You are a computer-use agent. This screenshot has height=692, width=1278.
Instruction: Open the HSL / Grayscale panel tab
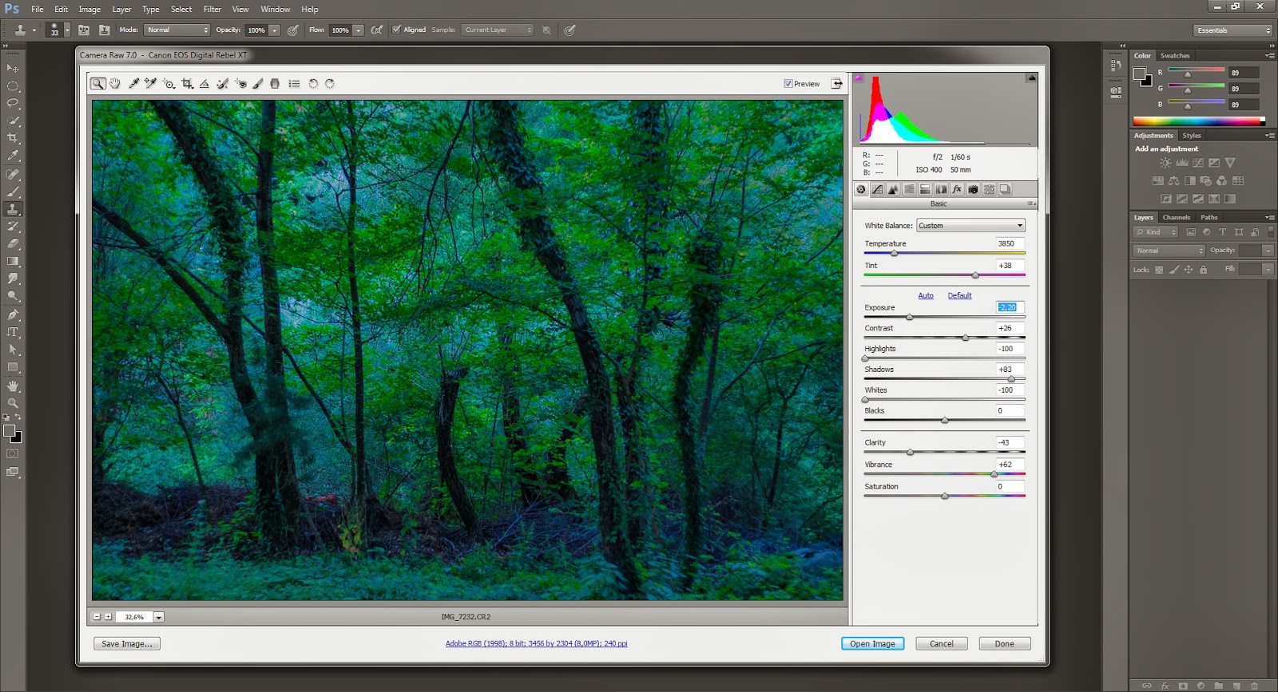point(909,189)
